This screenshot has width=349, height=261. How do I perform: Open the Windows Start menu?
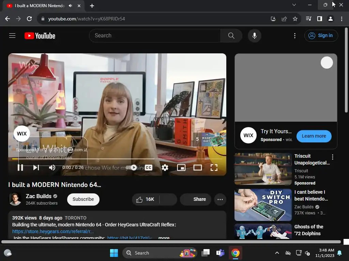[x=114, y=253]
